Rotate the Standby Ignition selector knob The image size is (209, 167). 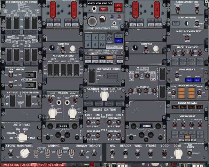coord(103,95)
